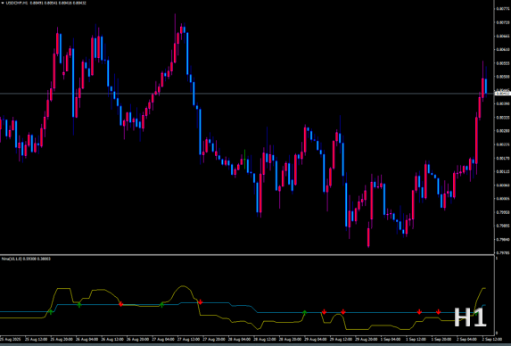
Task: Click the 28 Aug 12:00 time label
Action: [x=265, y=339]
